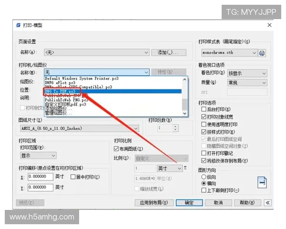This screenshot has width=286, height=229.
Task: Select Default Windows System Printer.pc3
Action: click(x=113, y=79)
